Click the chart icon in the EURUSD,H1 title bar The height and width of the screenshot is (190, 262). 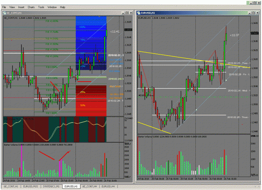pos(138,13)
